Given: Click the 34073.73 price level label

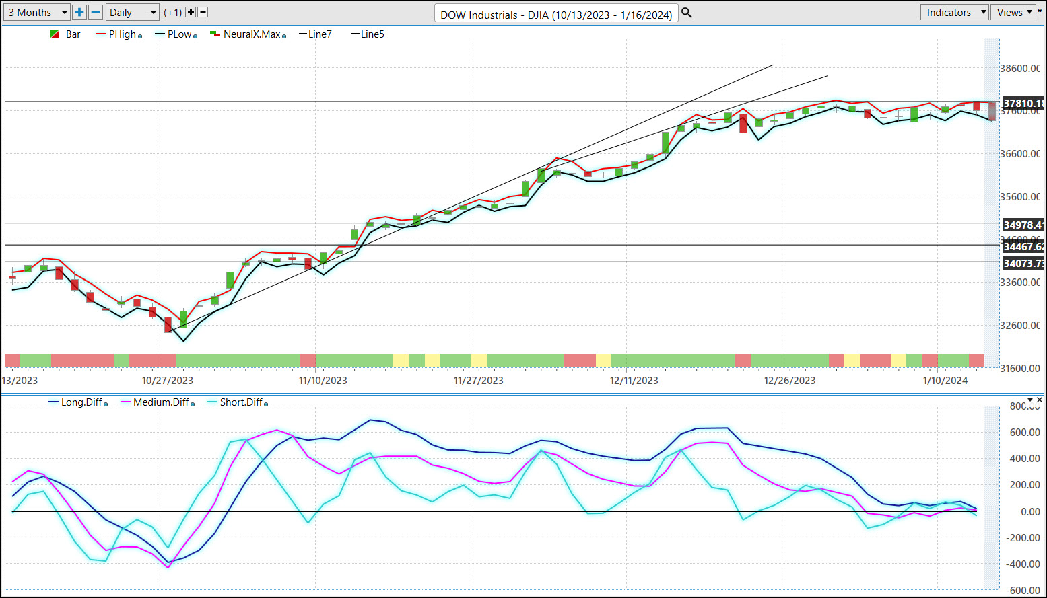Looking at the screenshot, I should pyautogui.click(x=1023, y=264).
